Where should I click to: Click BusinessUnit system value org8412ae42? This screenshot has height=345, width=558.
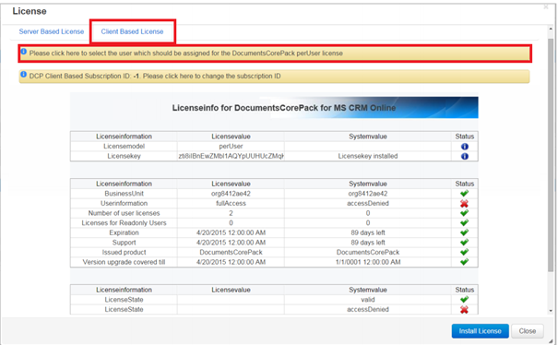368,194
